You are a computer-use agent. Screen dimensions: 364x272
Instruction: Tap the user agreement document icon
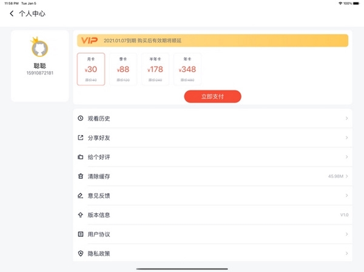pos(80,234)
